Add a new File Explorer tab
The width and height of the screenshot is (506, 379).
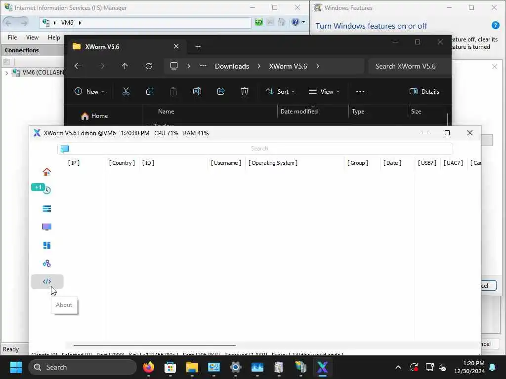click(198, 47)
